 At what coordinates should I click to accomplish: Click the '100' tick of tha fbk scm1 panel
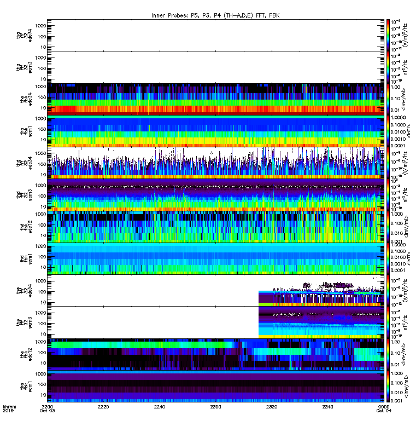42,129
